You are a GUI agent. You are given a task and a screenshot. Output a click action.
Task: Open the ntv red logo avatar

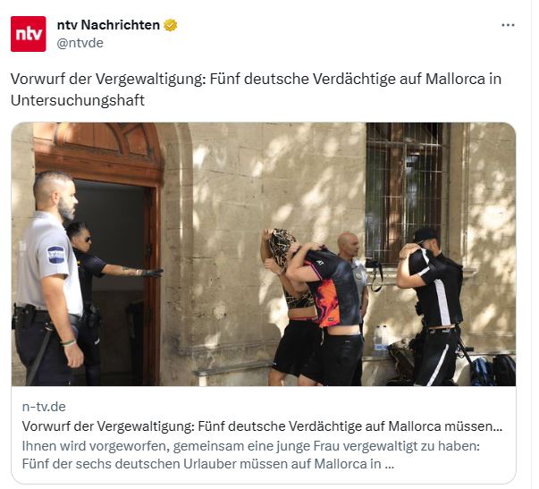point(29,34)
